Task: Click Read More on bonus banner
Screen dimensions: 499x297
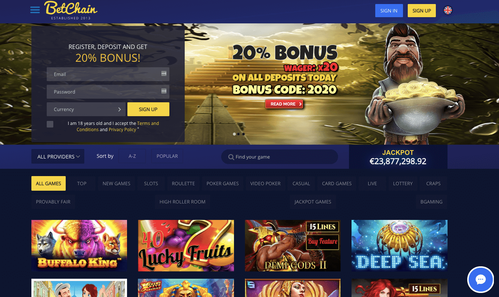Action: click(x=284, y=104)
